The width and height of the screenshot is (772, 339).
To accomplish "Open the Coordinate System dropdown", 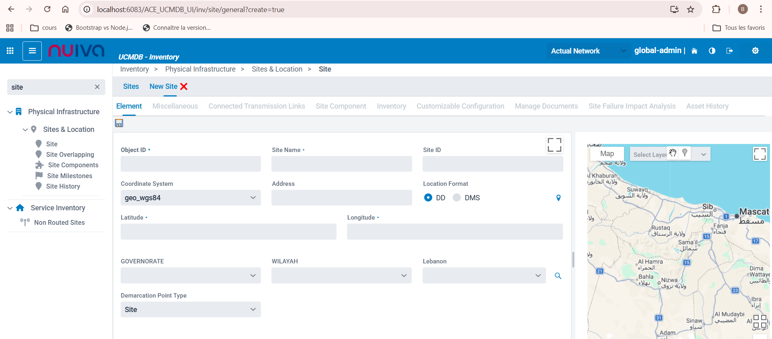I will pyautogui.click(x=191, y=198).
